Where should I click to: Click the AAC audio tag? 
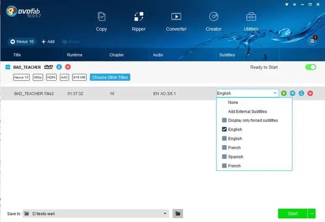[x=64, y=77]
